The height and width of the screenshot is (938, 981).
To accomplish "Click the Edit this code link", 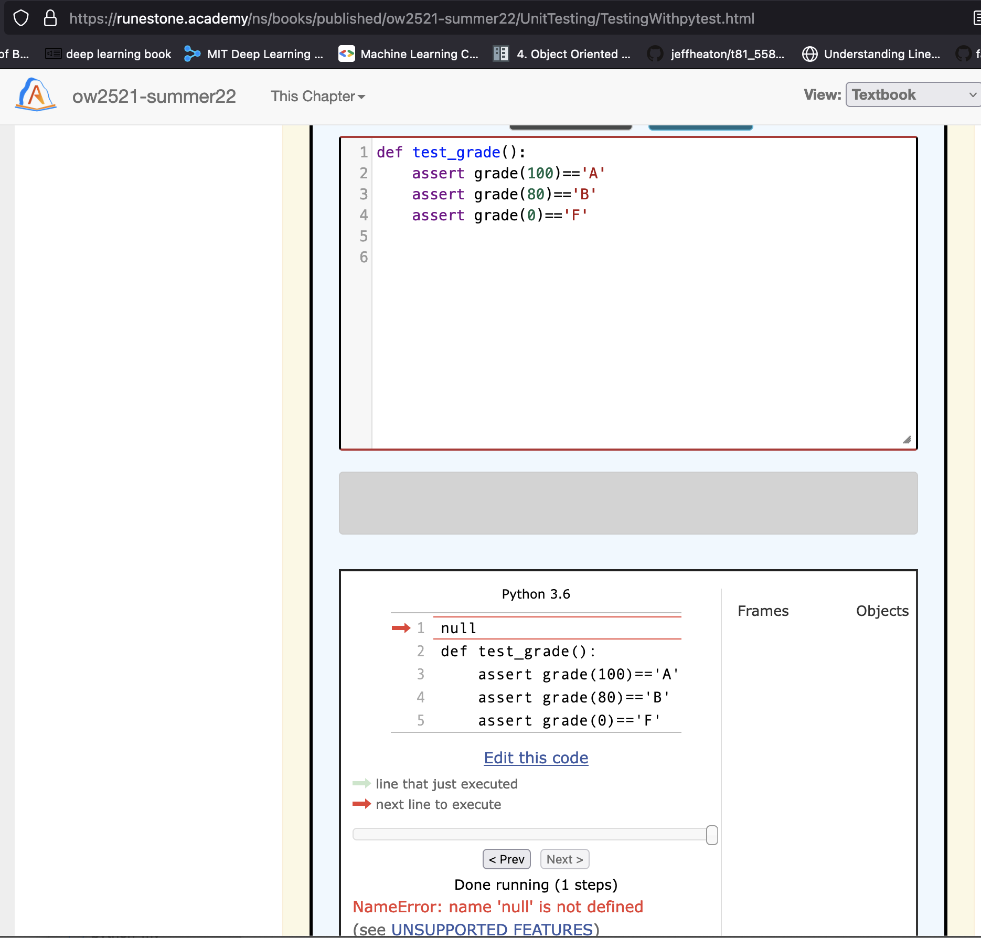I will (536, 758).
